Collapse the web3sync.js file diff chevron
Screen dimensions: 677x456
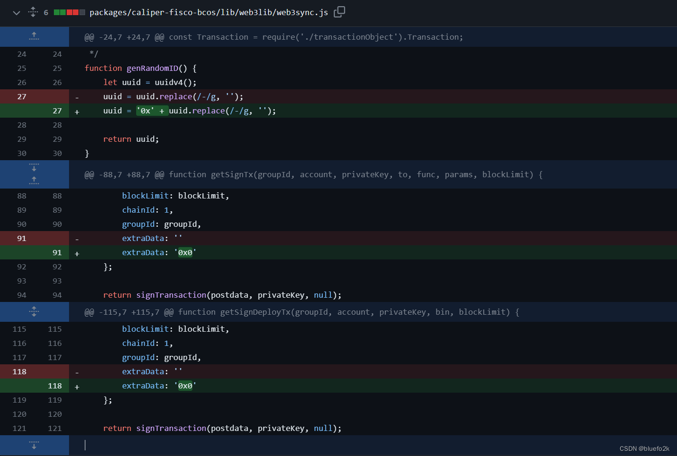17,13
